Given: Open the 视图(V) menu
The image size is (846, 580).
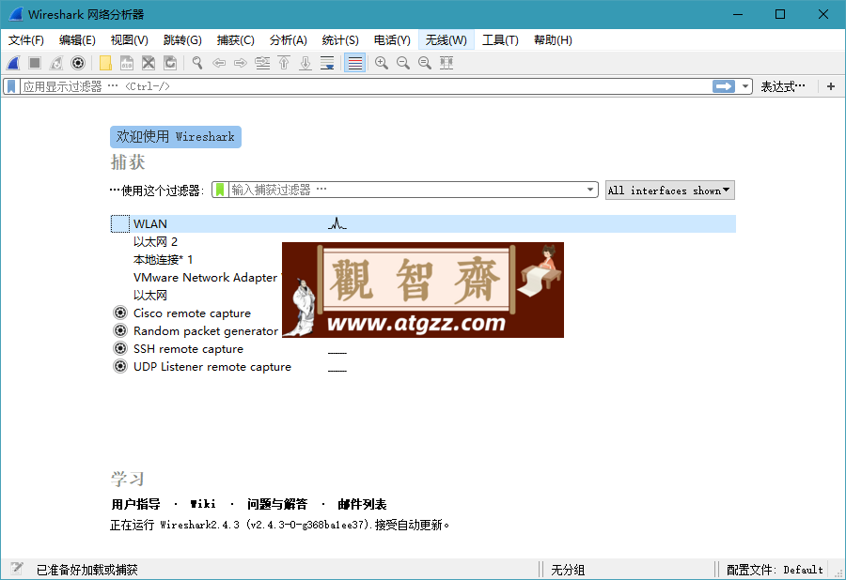Looking at the screenshot, I should 129,39.
